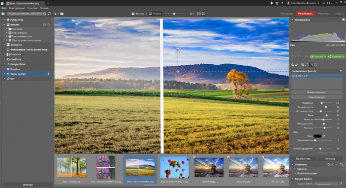
Task: Expand the Избранное tree node
Action: tap(4, 19)
